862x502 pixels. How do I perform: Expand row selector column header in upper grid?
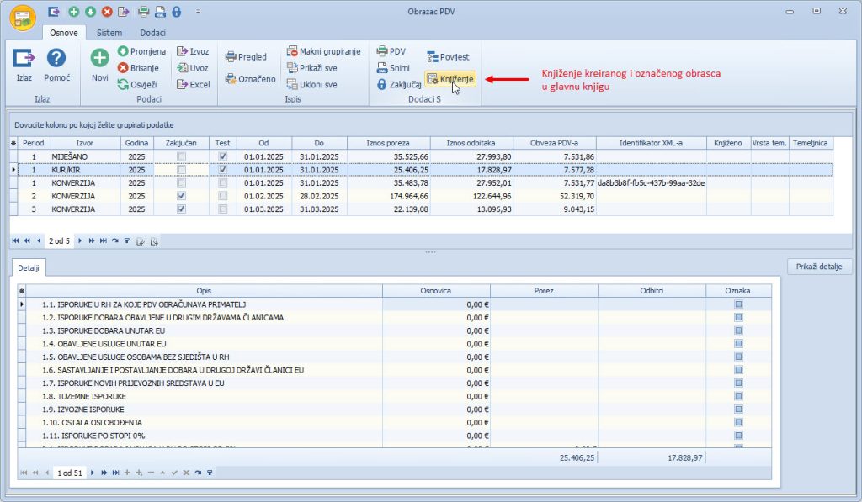coord(12,143)
